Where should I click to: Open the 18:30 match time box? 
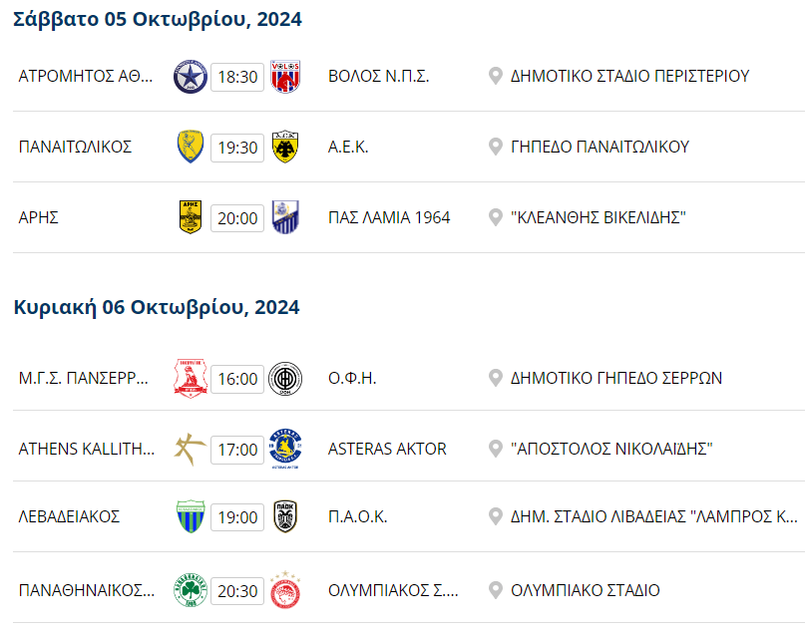pyautogui.click(x=237, y=77)
